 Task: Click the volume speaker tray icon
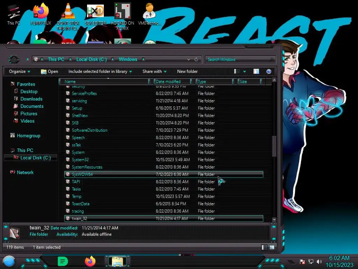[x=319, y=261]
